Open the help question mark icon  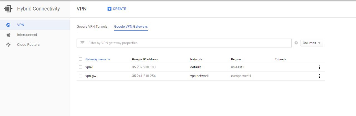click(296, 43)
